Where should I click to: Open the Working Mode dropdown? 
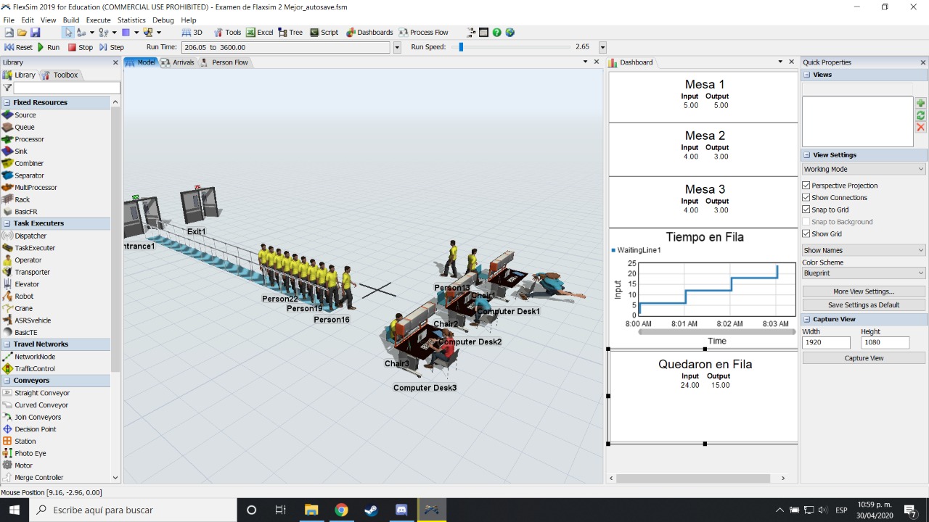tap(864, 169)
